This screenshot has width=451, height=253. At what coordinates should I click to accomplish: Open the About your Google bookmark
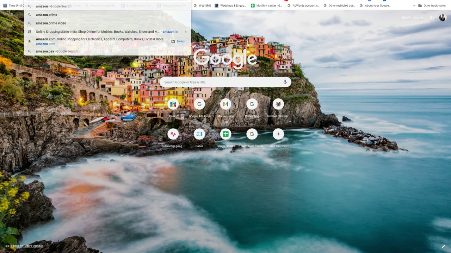point(375,6)
